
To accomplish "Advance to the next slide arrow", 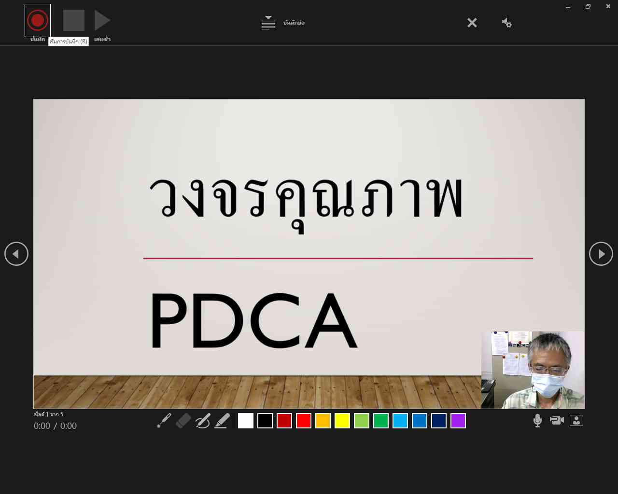I will (601, 254).
